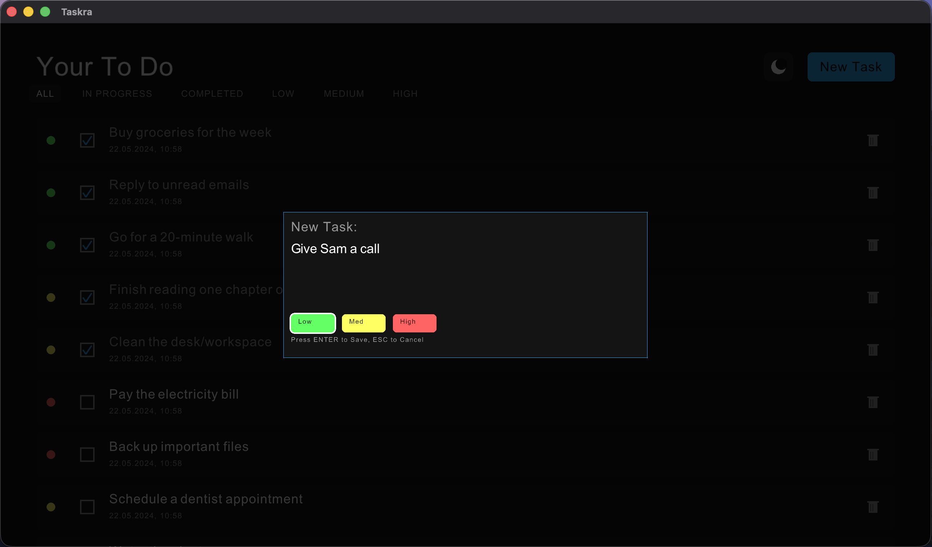
Task: Click priority dot of Finish reading task
Action: (x=51, y=298)
